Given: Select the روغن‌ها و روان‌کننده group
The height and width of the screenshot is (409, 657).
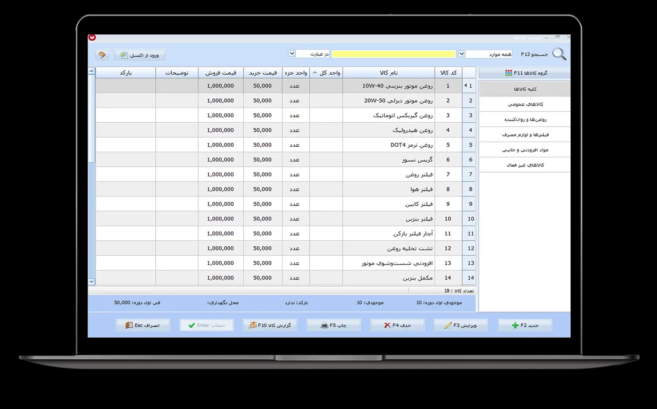Looking at the screenshot, I should click(x=525, y=119).
